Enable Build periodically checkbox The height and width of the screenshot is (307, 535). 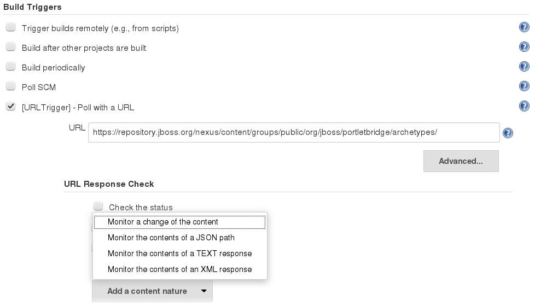coord(10,67)
